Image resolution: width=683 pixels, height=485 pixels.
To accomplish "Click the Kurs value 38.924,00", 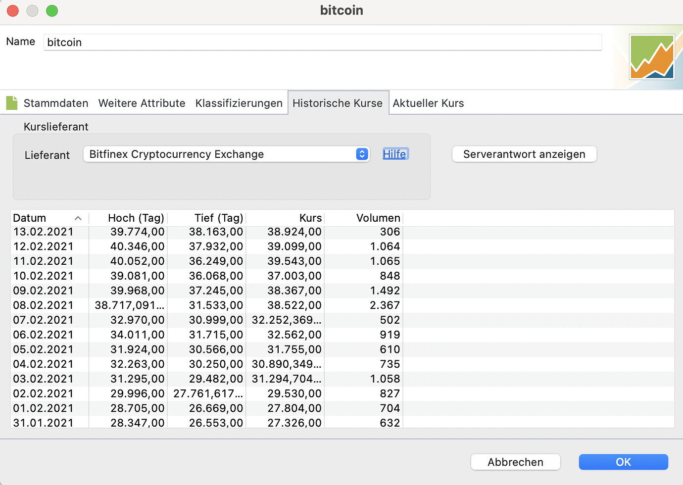I will pyautogui.click(x=294, y=232).
